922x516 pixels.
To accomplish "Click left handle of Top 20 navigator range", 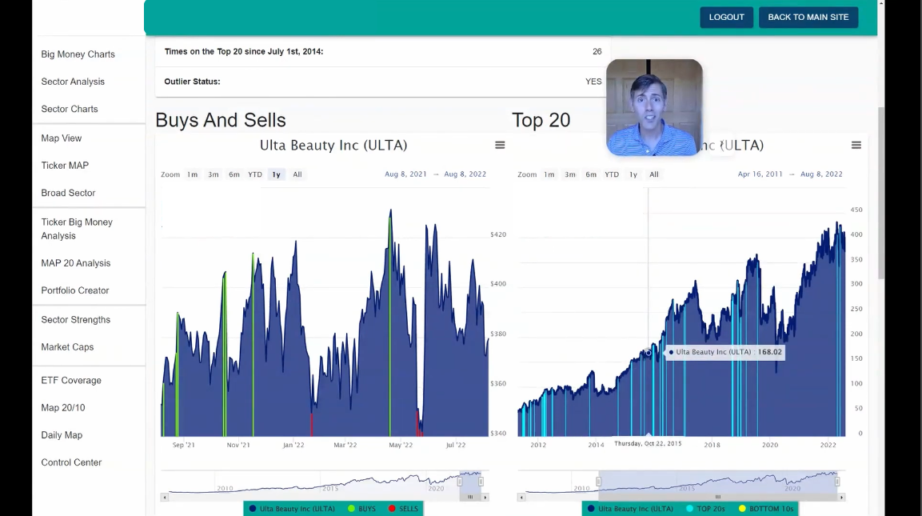I will click(599, 482).
